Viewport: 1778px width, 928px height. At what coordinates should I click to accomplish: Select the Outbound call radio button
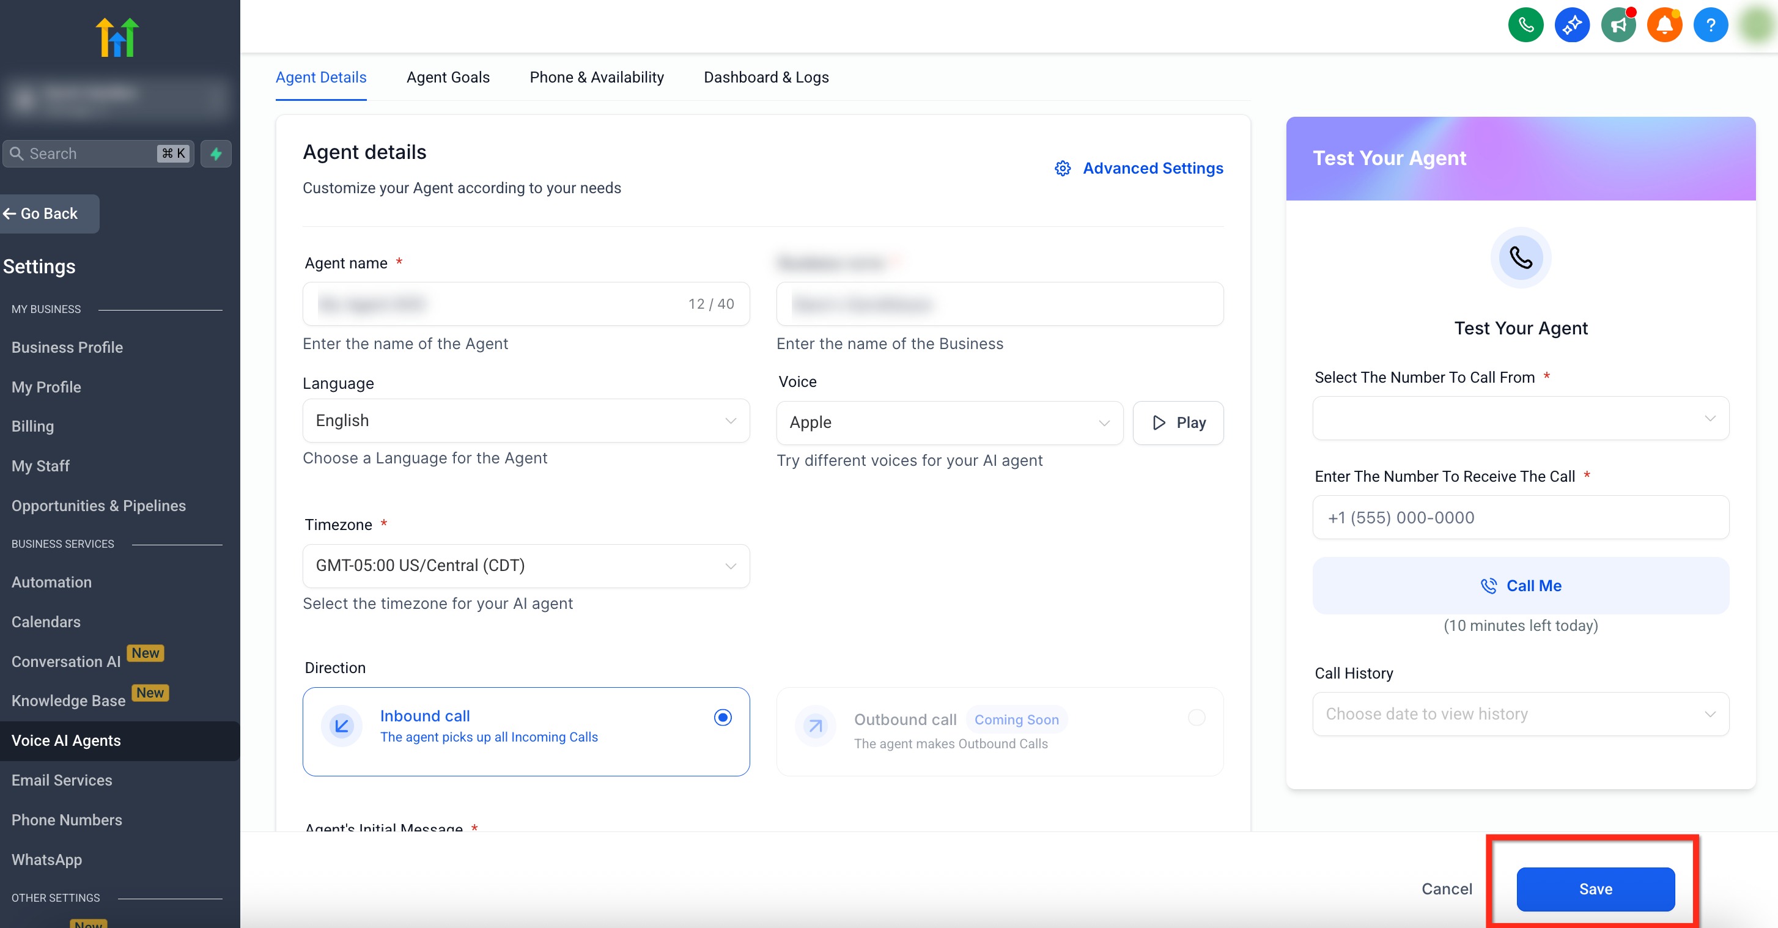click(x=1196, y=718)
